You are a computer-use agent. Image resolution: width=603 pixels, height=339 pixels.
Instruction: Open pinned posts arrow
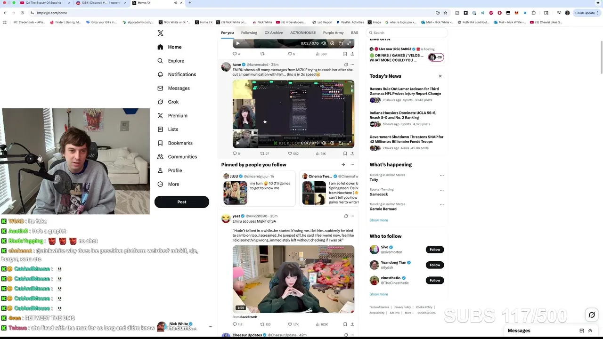(x=343, y=165)
